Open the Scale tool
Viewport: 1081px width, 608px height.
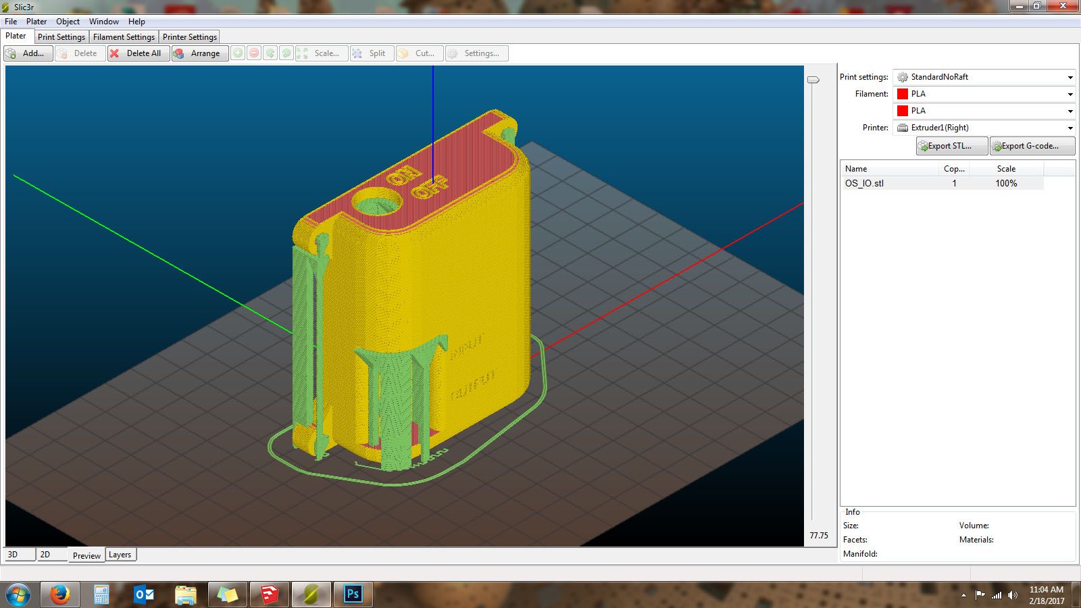point(323,53)
